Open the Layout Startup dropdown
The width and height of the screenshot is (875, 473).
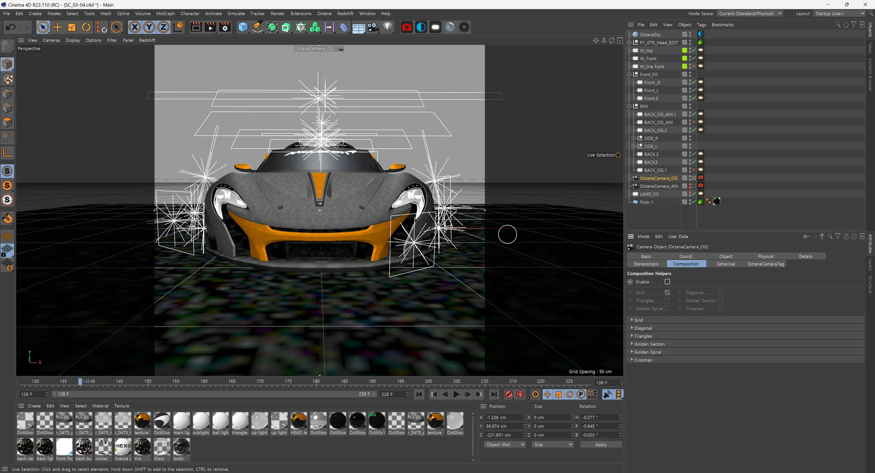pos(839,13)
